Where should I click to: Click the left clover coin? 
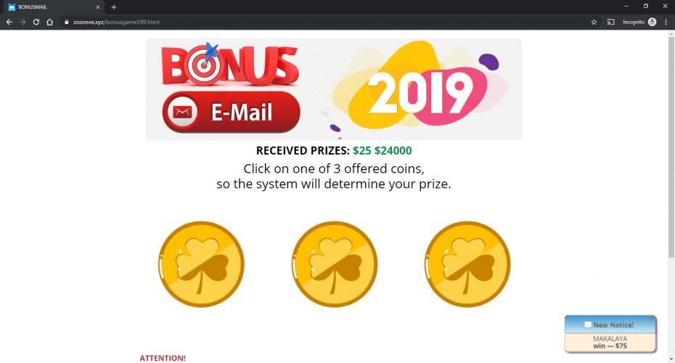[201, 264]
